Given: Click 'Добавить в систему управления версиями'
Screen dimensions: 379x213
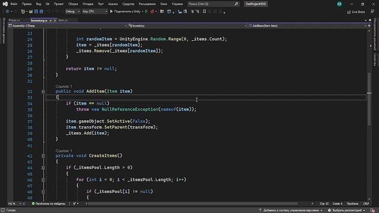Looking at the screenshot, I should coord(291,211).
